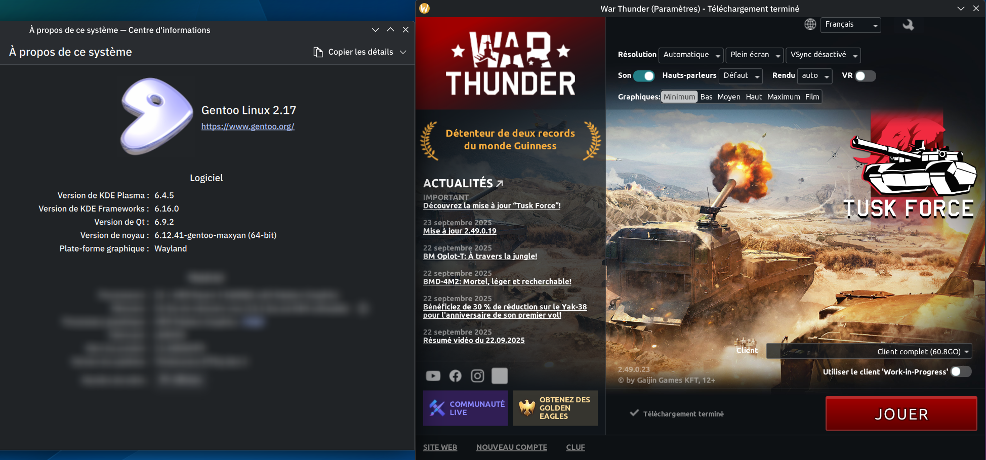
Task: Click the ACTUALITÉS arrow icon
Action: (x=500, y=183)
